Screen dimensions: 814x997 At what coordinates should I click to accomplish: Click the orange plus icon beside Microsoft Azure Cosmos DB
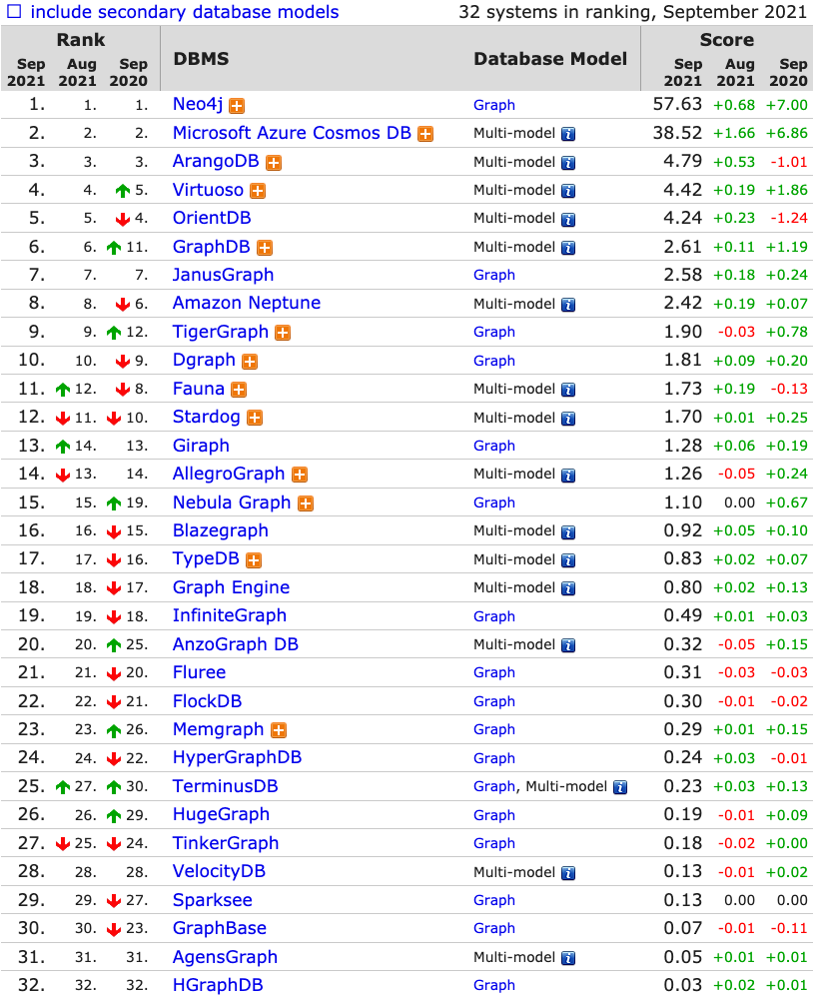point(425,134)
